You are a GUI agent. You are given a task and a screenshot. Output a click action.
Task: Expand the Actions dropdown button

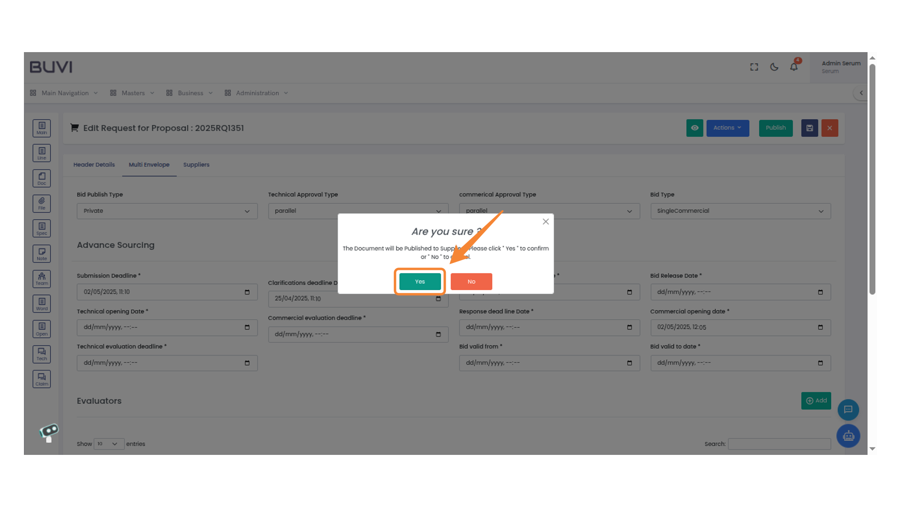pyautogui.click(x=727, y=128)
